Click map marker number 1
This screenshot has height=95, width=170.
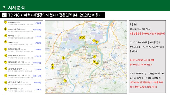point(83,37)
